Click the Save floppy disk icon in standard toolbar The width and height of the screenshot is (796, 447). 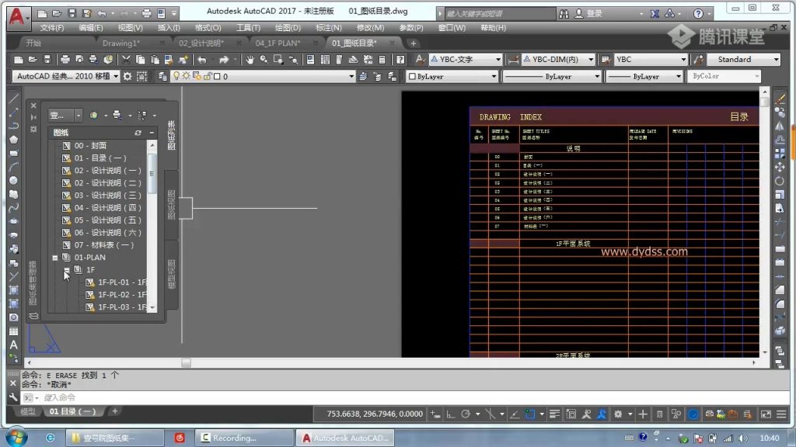pyautogui.click(x=47, y=60)
